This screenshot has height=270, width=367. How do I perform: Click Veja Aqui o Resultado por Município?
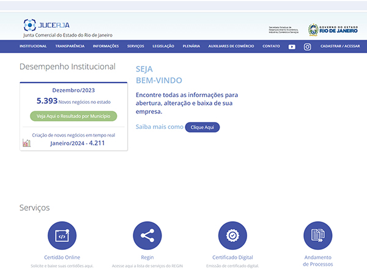73,116
